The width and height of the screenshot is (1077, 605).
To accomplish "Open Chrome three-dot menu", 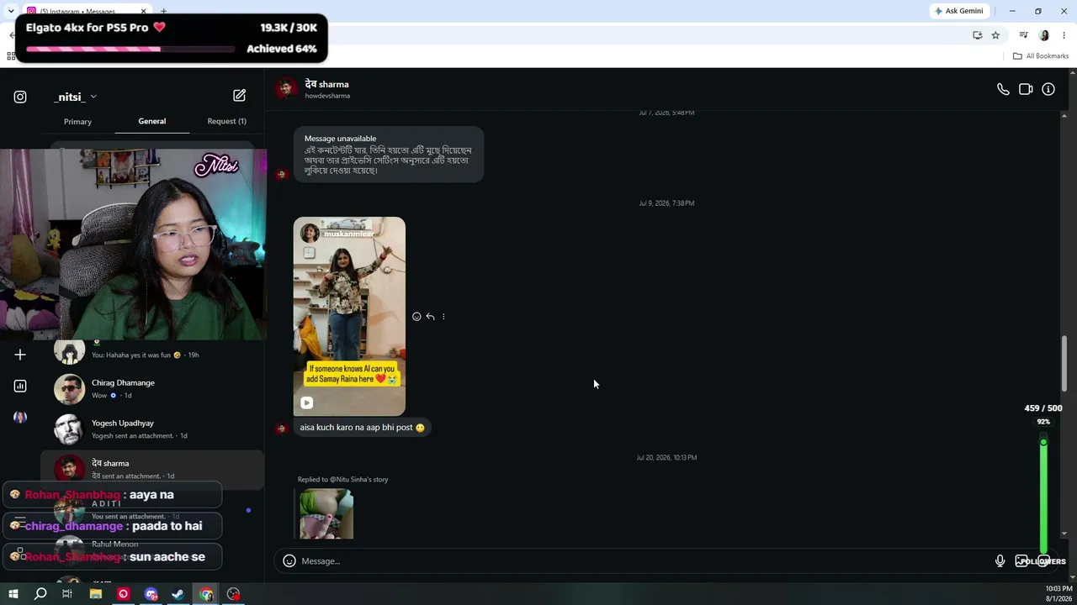I will 1064,35.
